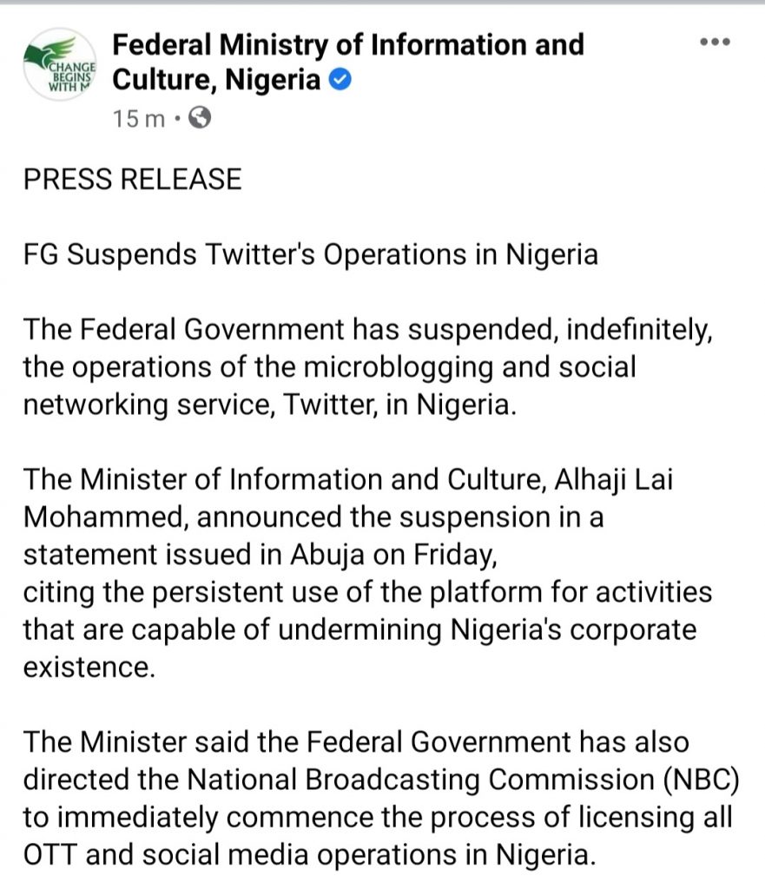The image size is (765, 889).
Task: Click the line starting 'The Federal Government has suspended'
Action: 368,330
